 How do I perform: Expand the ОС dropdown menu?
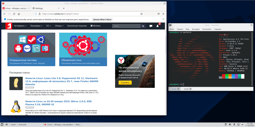[48, 26]
